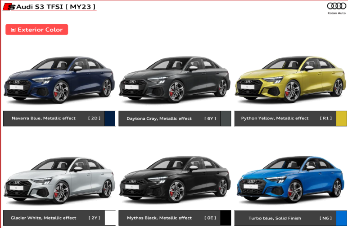Click the 'Audi S3 TFSI [ MY23 ]' title
Viewport: 348px width, 228px height.
tap(56, 7)
